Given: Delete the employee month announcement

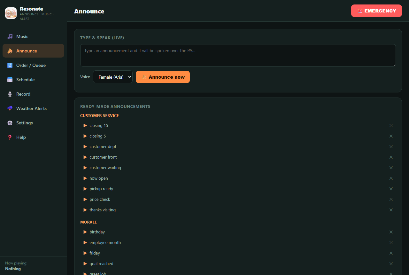Looking at the screenshot, I should tap(391, 242).
